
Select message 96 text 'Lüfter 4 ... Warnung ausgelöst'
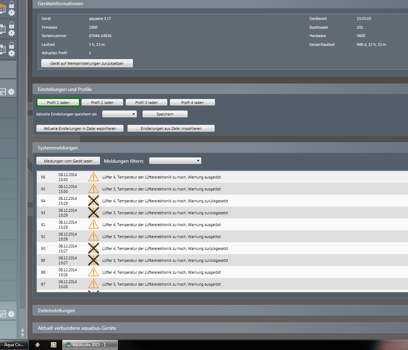(161, 177)
